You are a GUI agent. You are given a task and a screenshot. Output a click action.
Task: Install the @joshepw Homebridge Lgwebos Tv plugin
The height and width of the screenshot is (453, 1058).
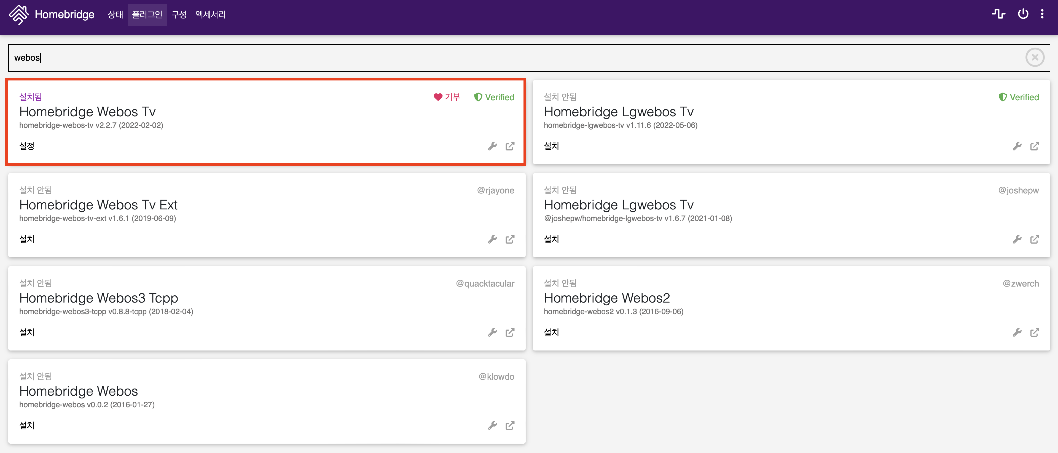coord(551,239)
